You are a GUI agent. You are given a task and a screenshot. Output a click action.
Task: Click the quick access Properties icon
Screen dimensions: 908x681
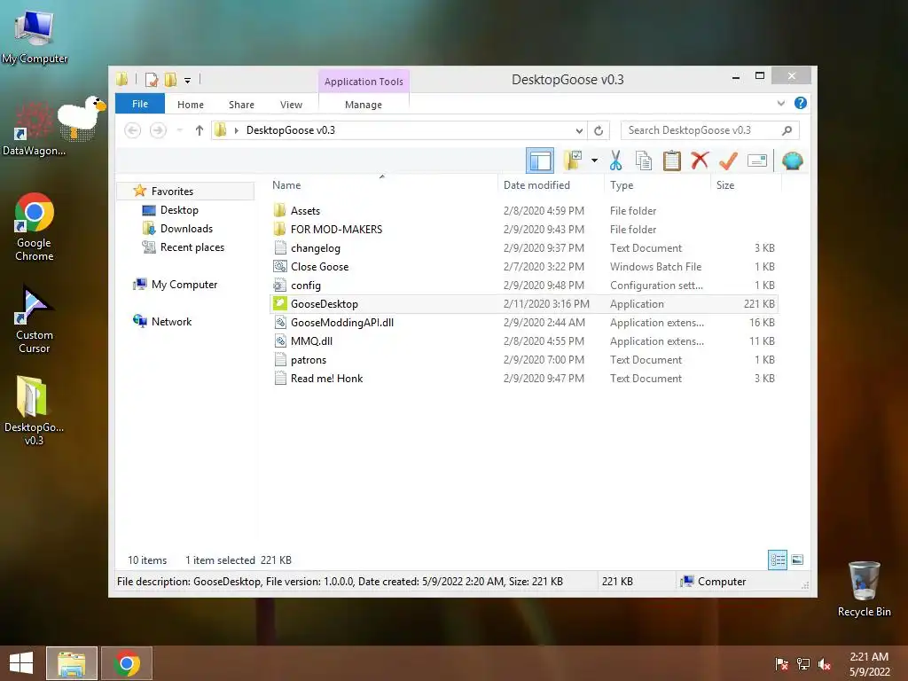click(152, 80)
